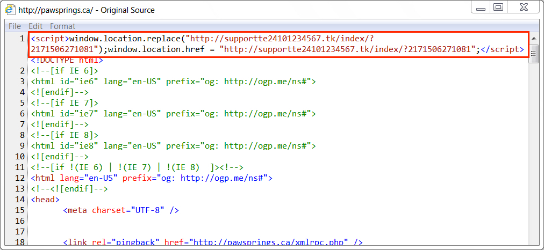Click the Internet Explorer icon in title bar

(x=9, y=10)
